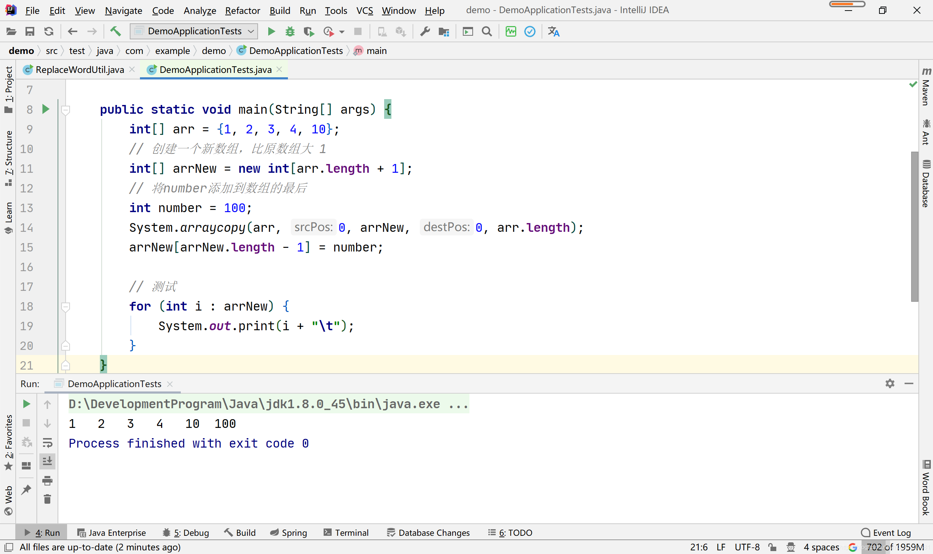
Task: Collapse the for loop fold marker
Action: (66, 307)
